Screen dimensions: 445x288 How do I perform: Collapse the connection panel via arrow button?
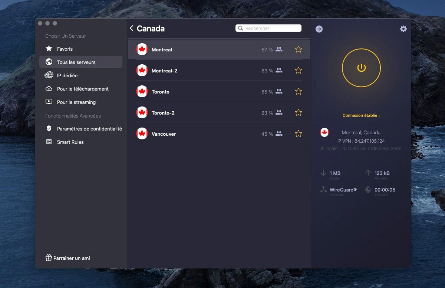(319, 28)
